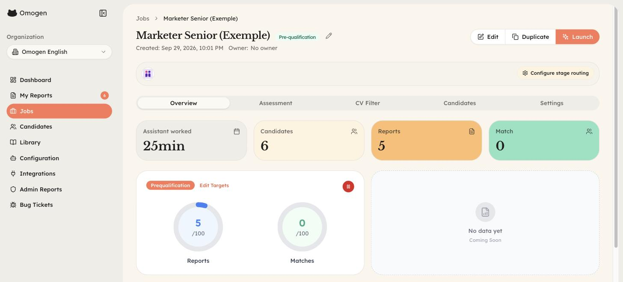623x282 pixels.
Task: Click the Jobs breadcrumb link
Action: [142, 18]
